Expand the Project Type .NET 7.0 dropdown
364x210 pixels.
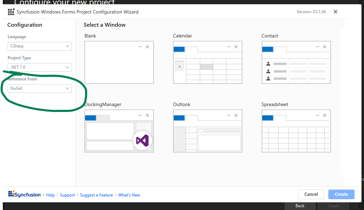[x=40, y=67]
